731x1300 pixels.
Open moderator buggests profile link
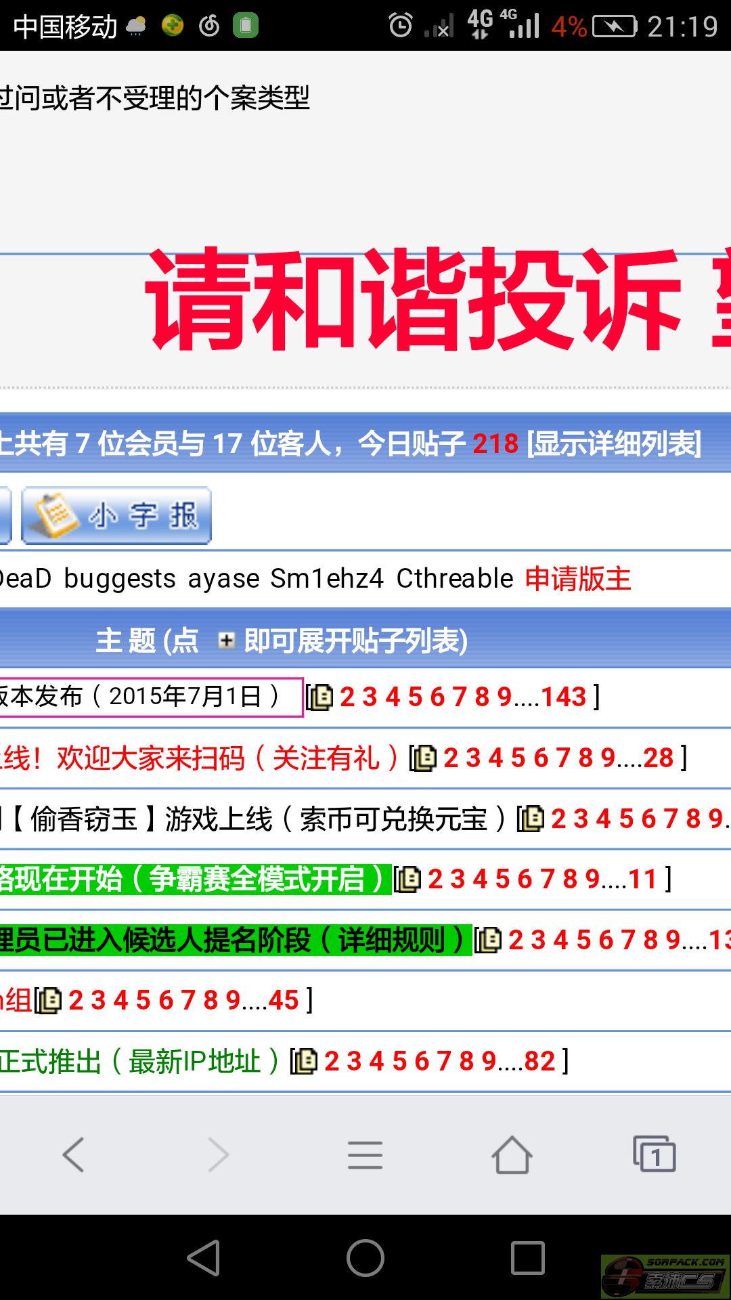coord(120,579)
